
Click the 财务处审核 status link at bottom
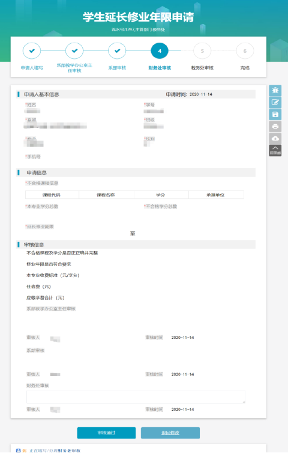(x=69, y=451)
